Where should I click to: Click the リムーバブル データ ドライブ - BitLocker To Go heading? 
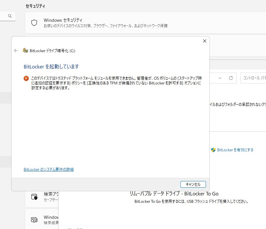pos(174,193)
